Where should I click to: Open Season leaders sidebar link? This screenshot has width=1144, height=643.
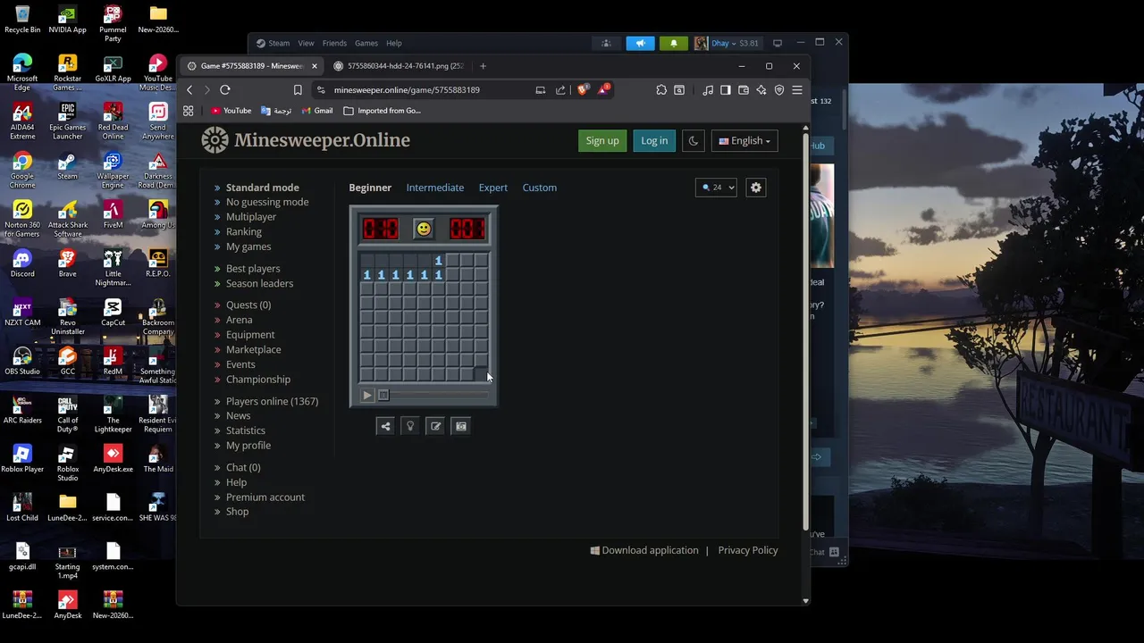click(259, 283)
